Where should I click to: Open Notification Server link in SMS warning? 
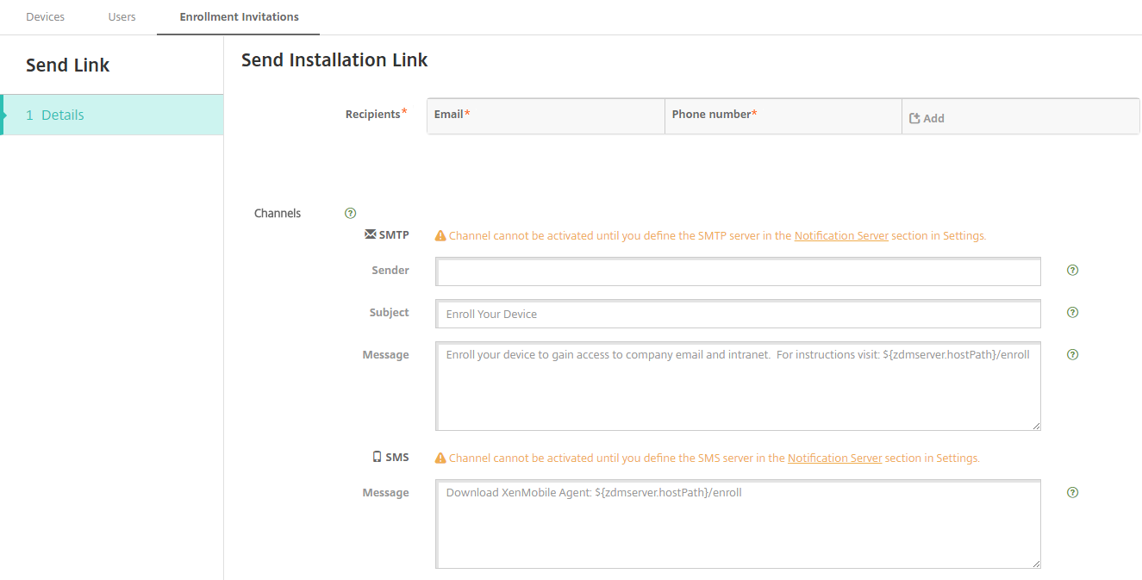point(834,458)
